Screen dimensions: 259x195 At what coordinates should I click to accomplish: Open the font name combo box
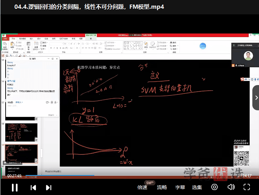pos(56,44)
